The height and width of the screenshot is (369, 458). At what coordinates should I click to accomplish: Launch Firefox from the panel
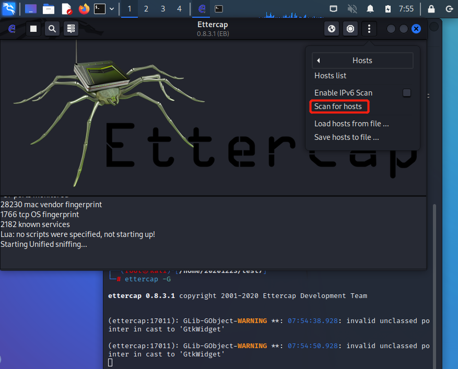[x=84, y=9]
